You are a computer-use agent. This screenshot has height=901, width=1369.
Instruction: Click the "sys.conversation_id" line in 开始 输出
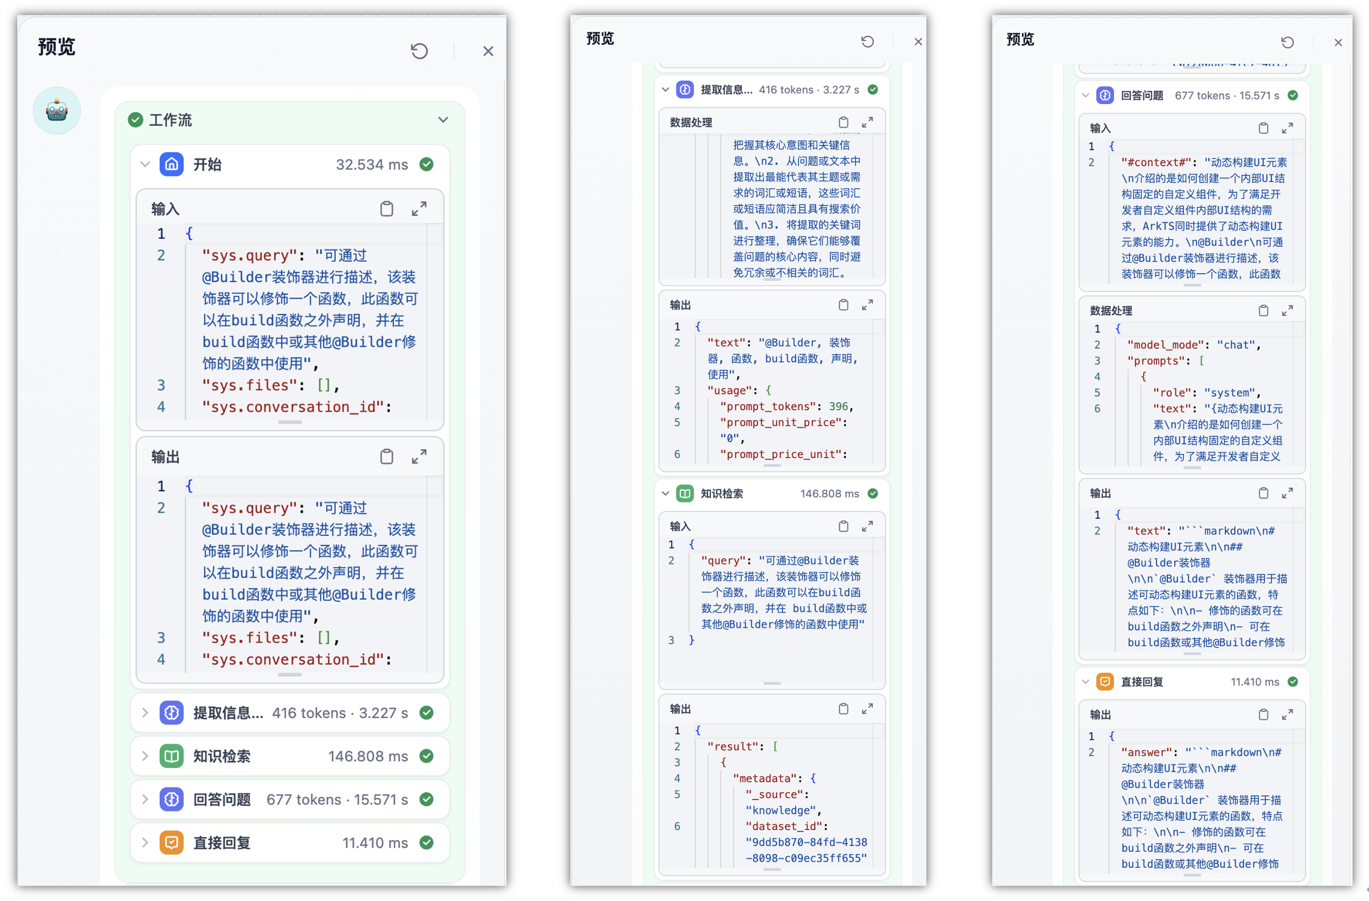[x=297, y=659]
